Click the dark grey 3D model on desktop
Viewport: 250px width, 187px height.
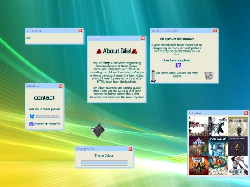(x=98, y=130)
